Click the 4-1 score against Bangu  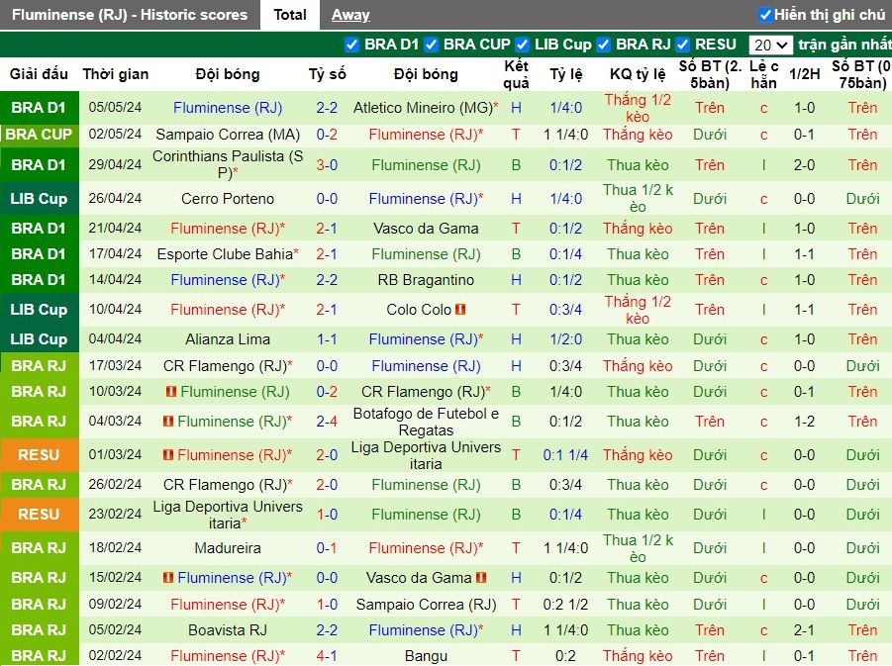327,656
